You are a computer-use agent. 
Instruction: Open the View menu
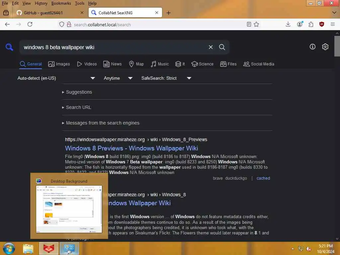(x=27, y=3)
